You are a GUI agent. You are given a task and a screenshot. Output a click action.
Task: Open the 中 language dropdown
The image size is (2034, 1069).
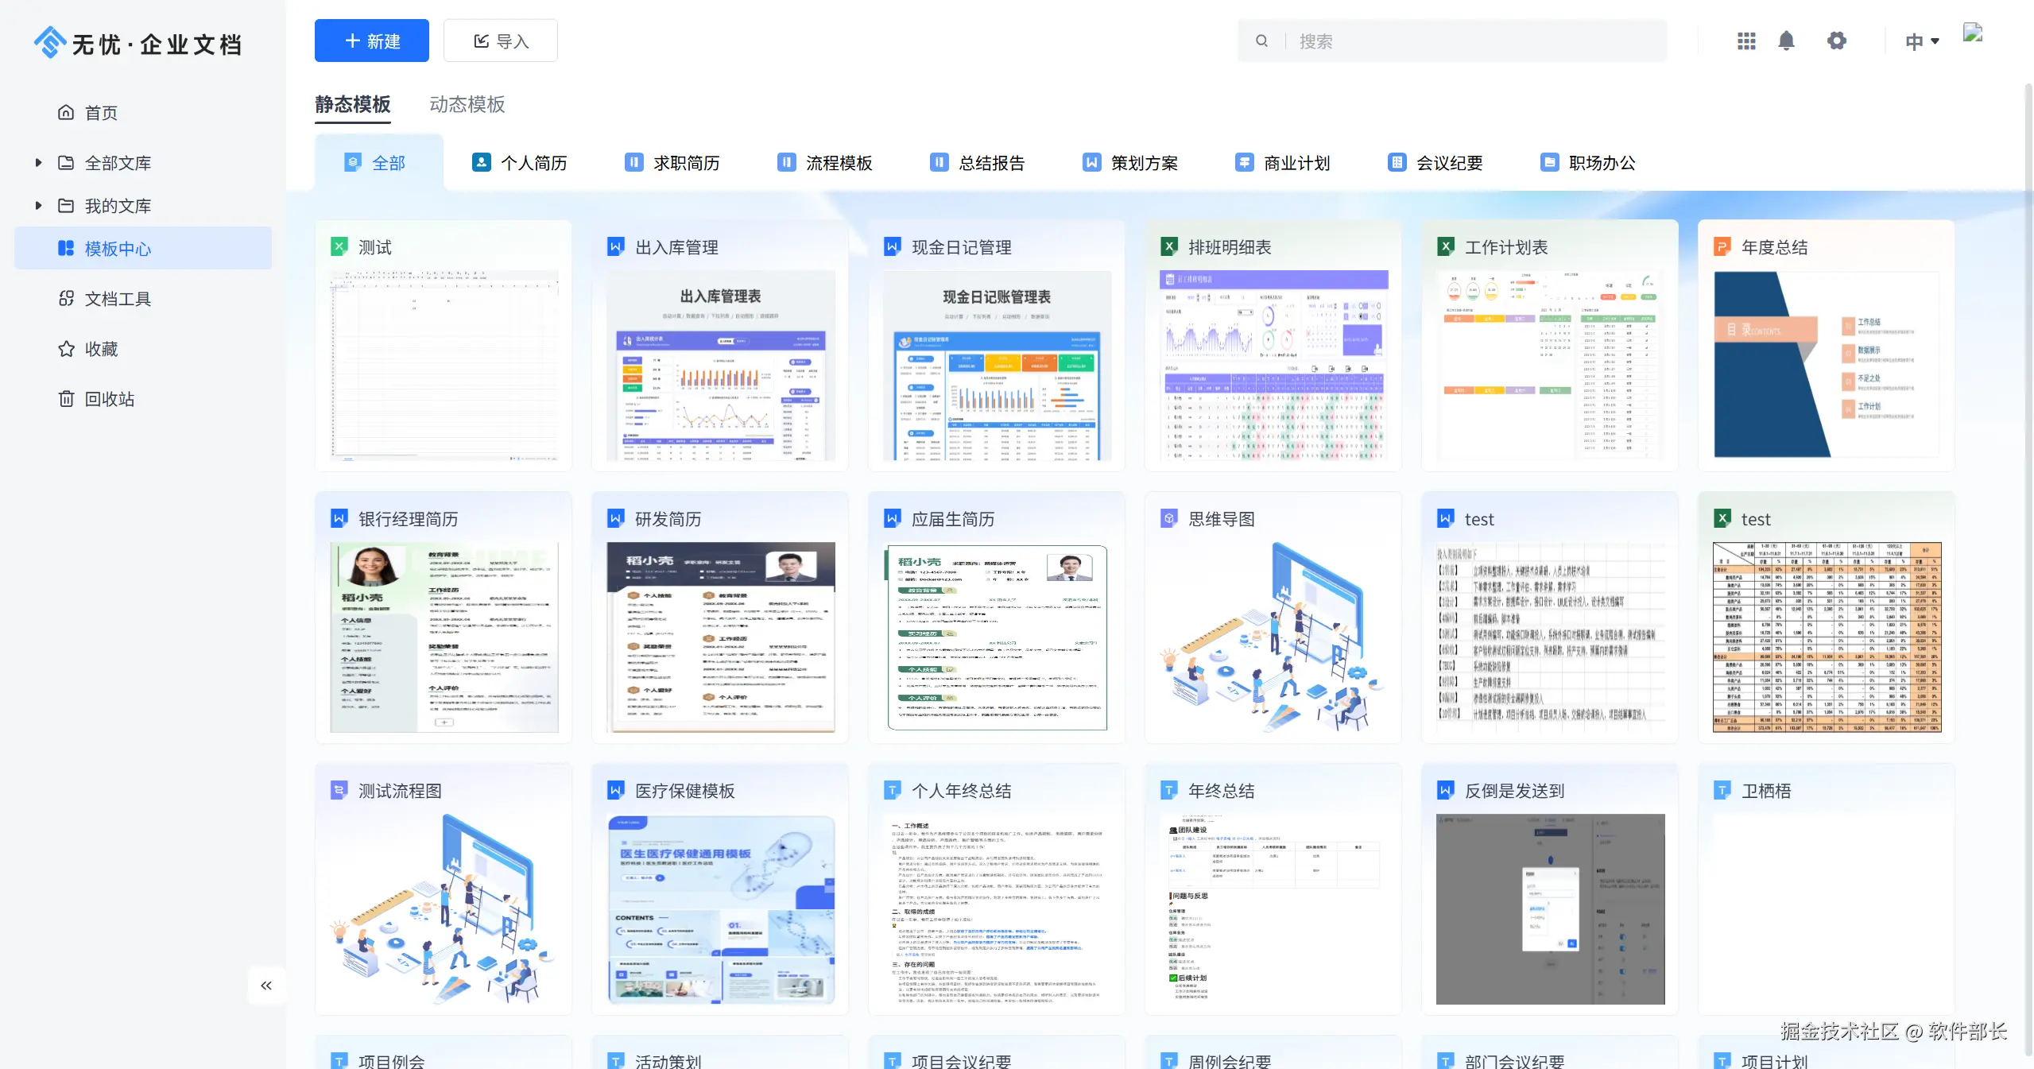point(1921,41)
